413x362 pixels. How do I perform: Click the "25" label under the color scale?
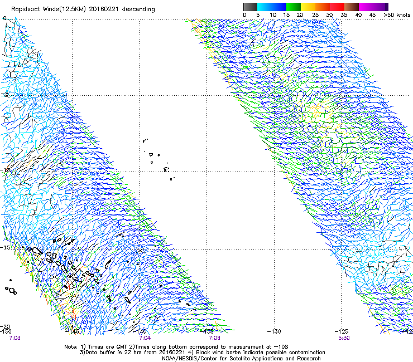(x=315, y=15)
